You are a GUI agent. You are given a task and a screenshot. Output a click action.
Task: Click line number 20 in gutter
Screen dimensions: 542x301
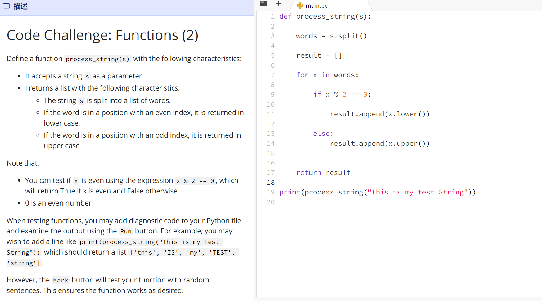coord(271,202)
